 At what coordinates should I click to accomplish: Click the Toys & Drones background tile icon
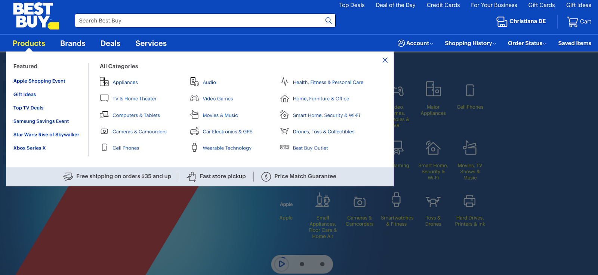[x=433, y=201]
